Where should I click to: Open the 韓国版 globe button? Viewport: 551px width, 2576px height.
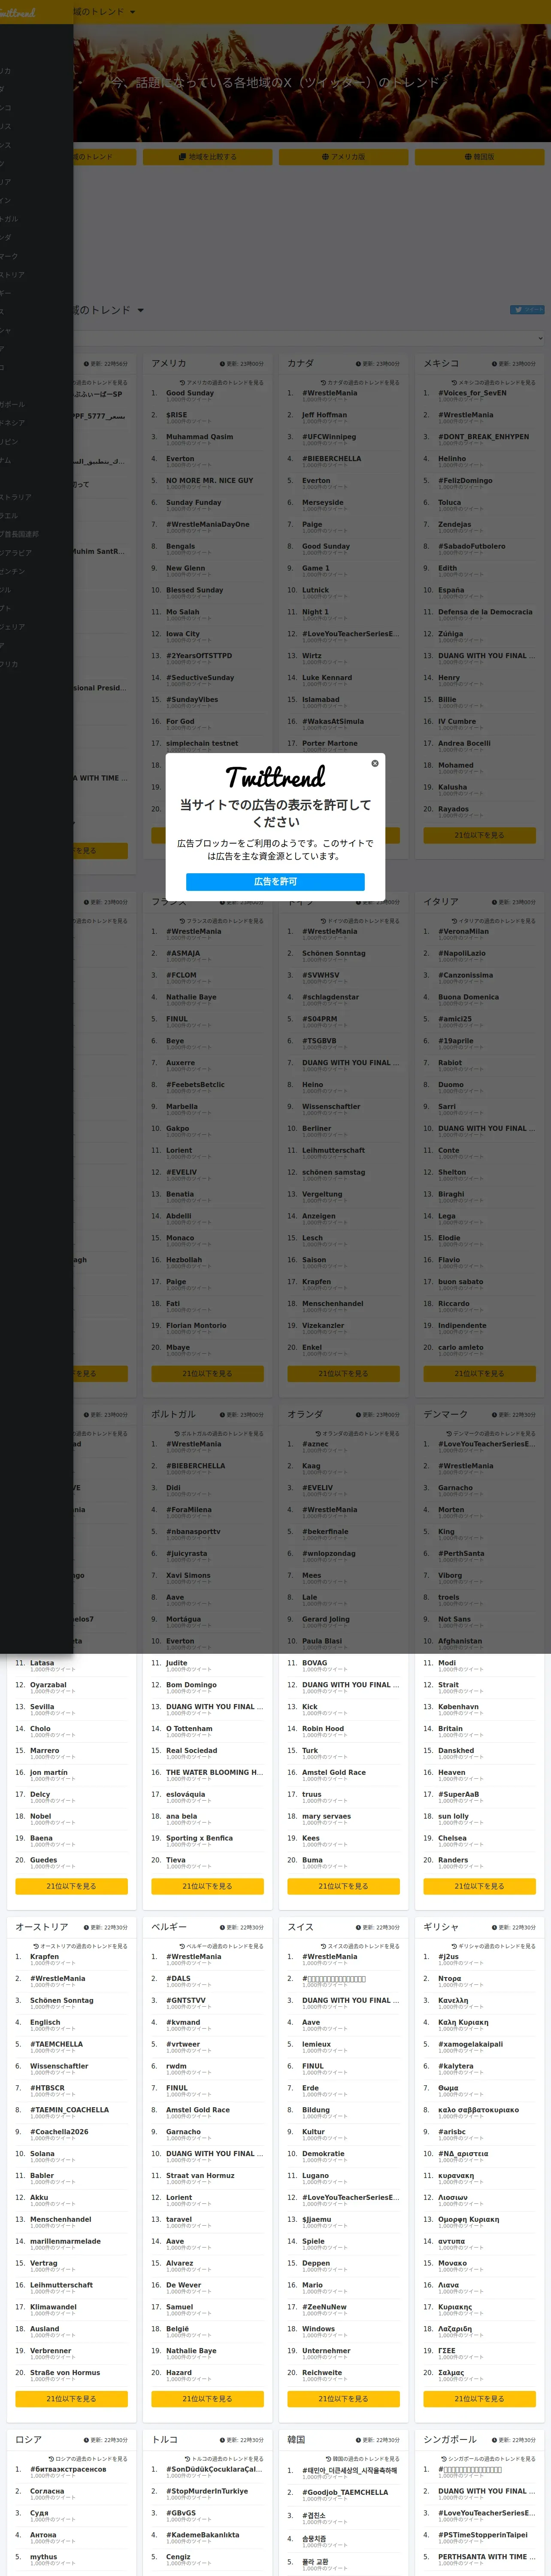479,157
